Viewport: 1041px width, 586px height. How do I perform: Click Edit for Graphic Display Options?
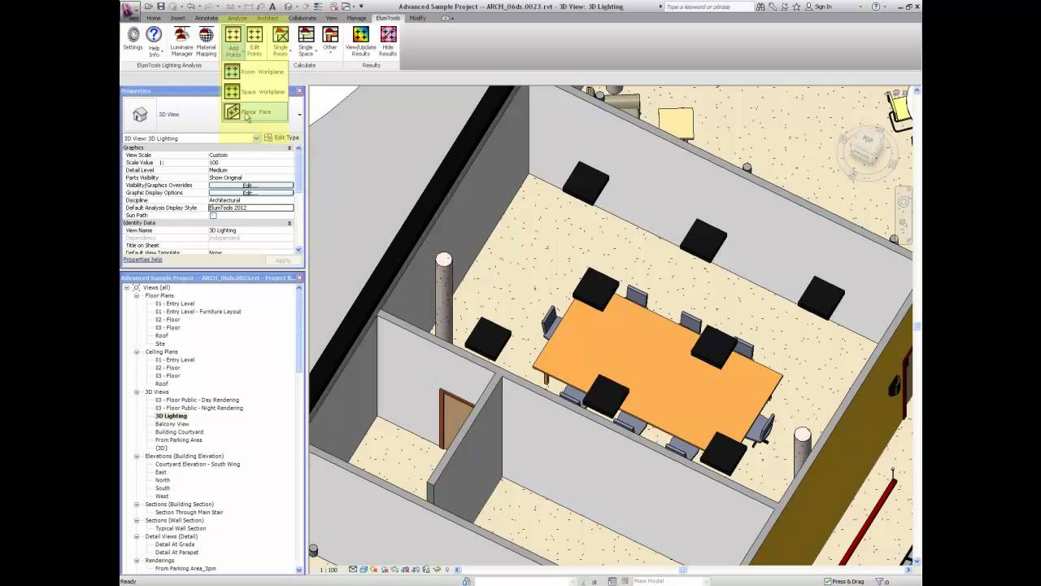tap(250, 193)
